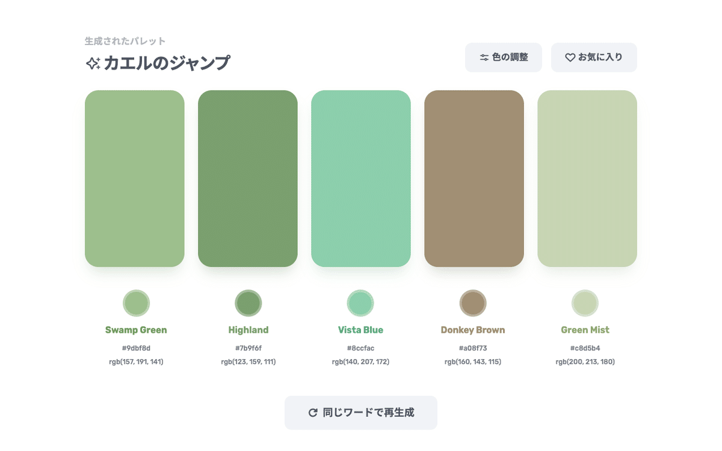722x451 pixels.
Task: Select the large Swamp Green color card
Action: pyautogui.click(x=135, y=178)
